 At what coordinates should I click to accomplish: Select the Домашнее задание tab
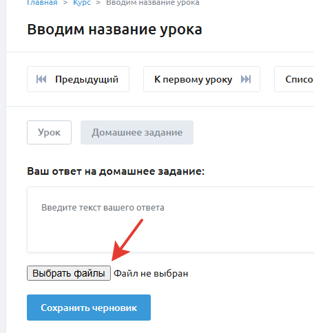pos(137,132)
